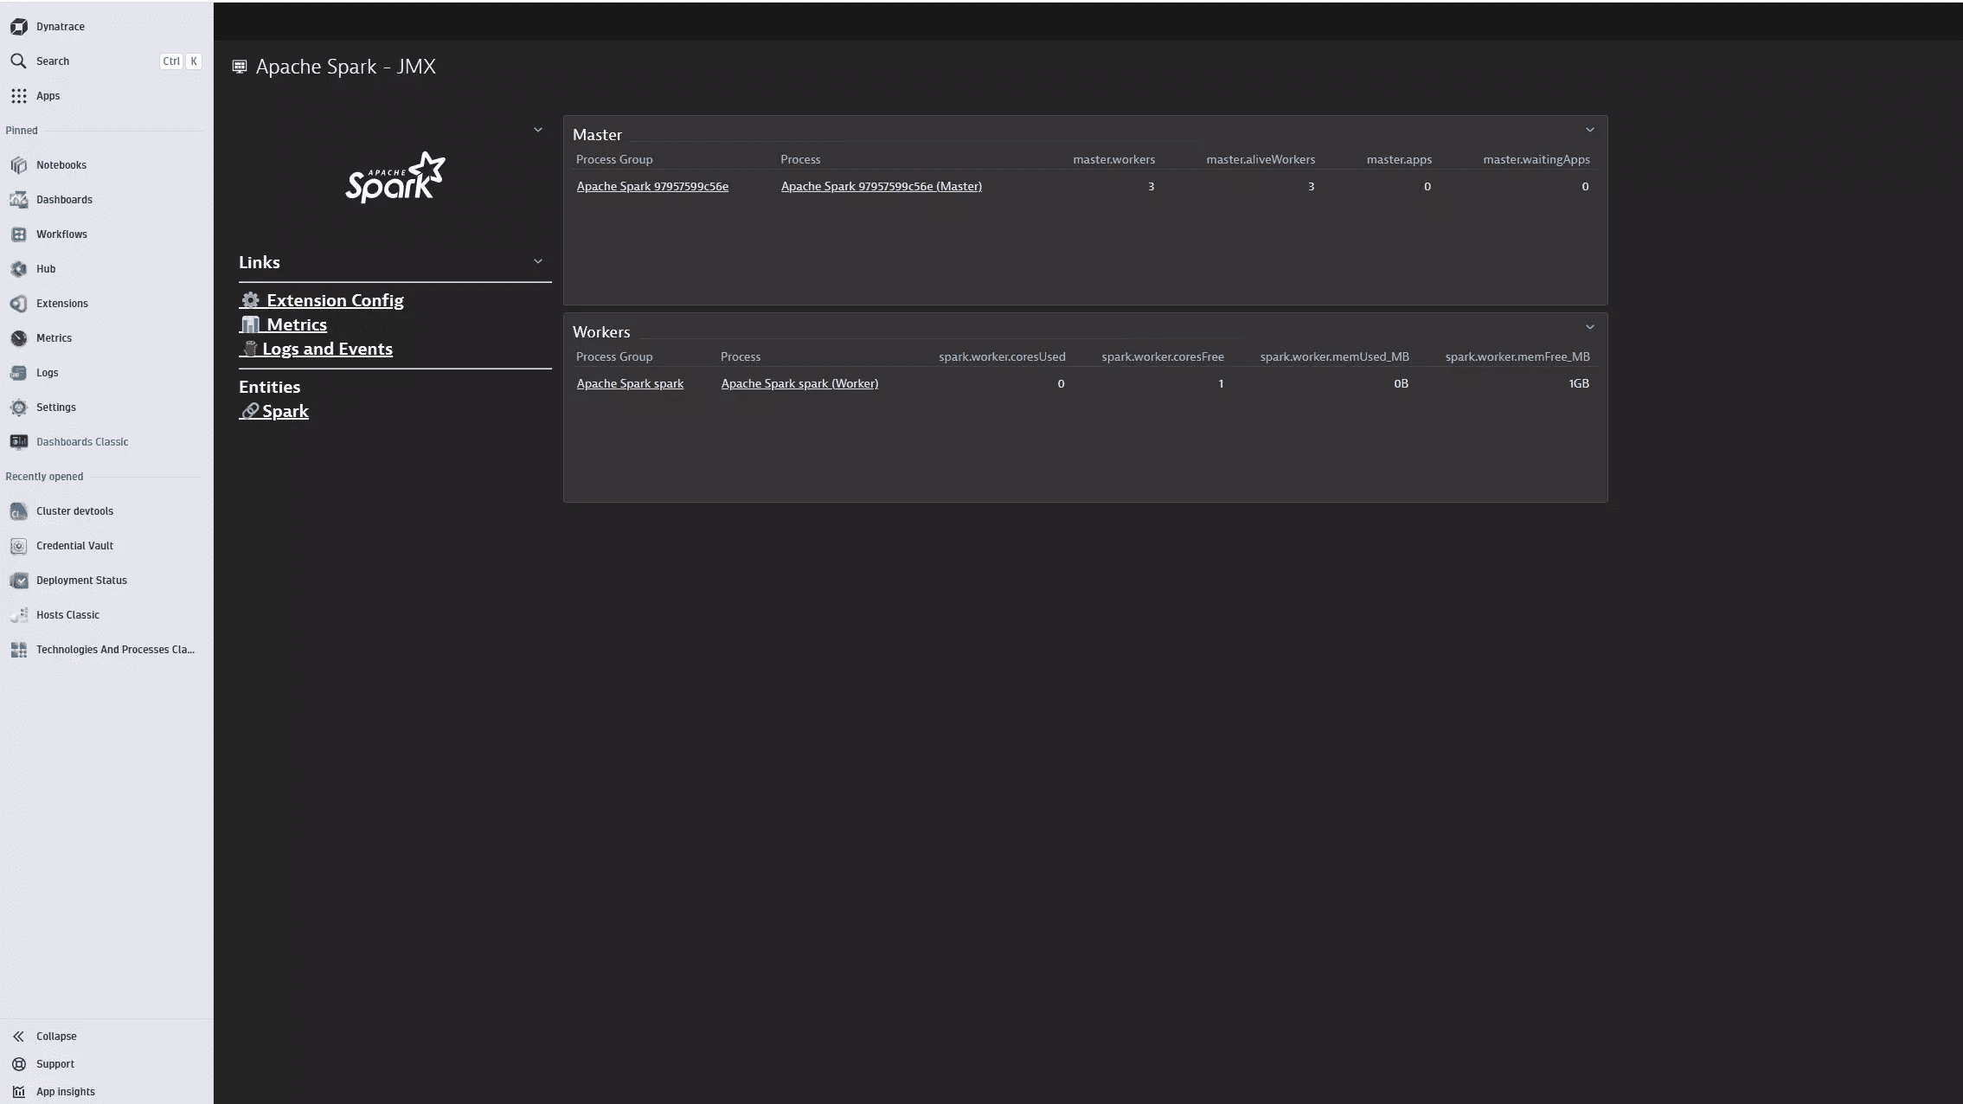Screen dimensions: 1963x1104
Task: Click the Dynatrace logo icon
Action: pos(19,27)
